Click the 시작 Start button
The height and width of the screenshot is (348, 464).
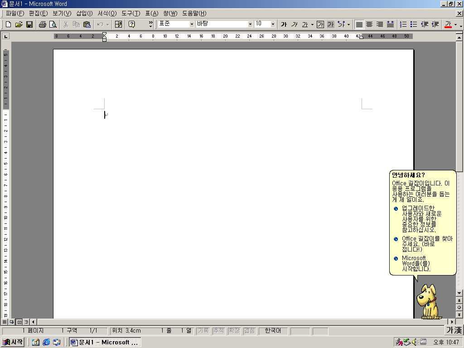click(x=12, y=342)
